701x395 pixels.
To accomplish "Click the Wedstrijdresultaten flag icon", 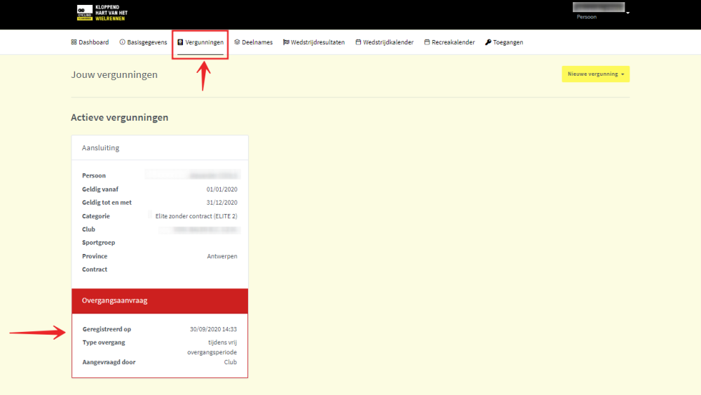I will click(x=286, y=42).
